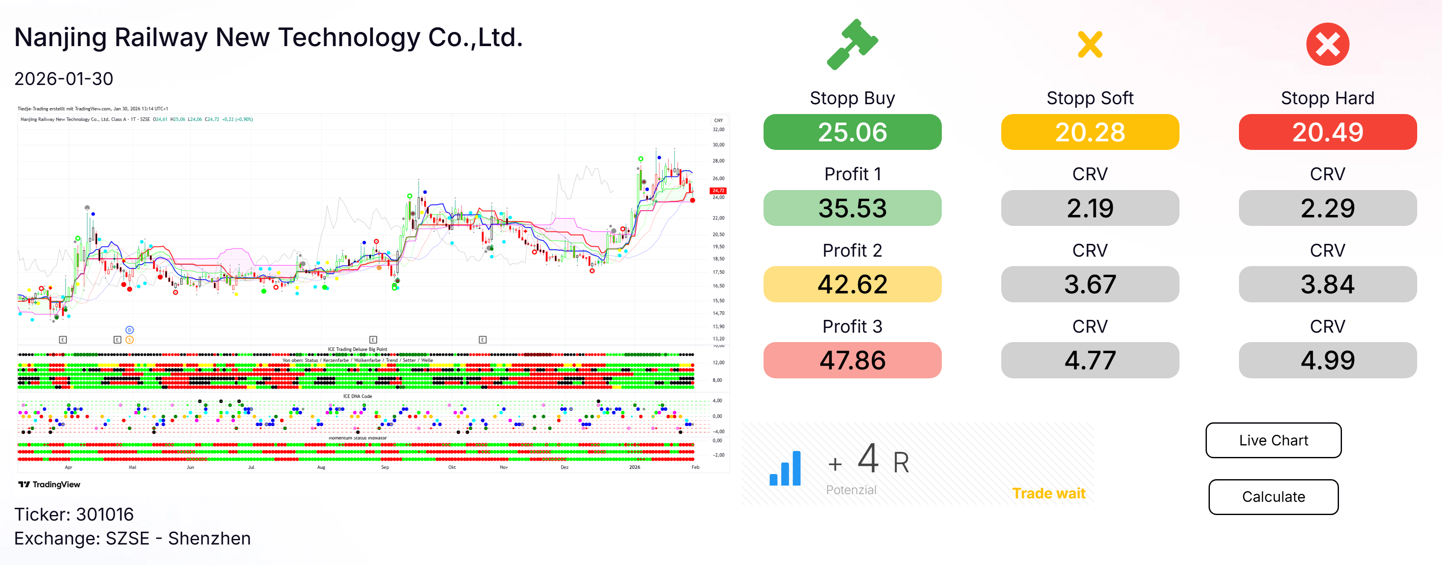Click the red circled X Stopp Hard icon

pyautogui.click(x=1327, y=44)
